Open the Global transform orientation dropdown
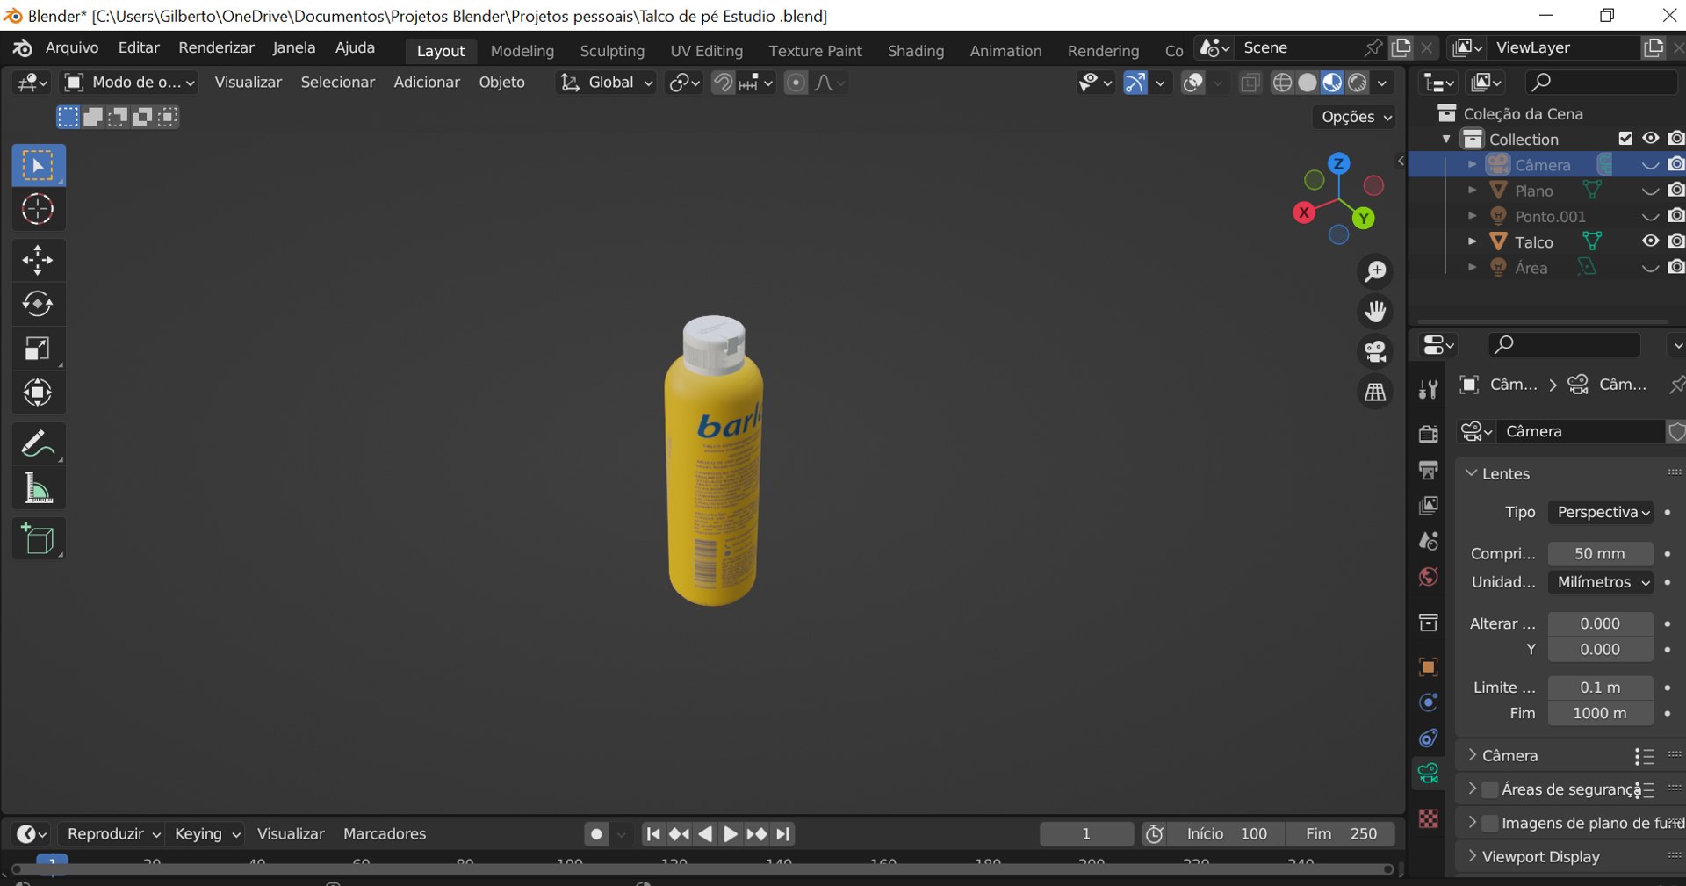Viewport: 1686px width, 886px height. pyautogui.click(x=607, y=83)
